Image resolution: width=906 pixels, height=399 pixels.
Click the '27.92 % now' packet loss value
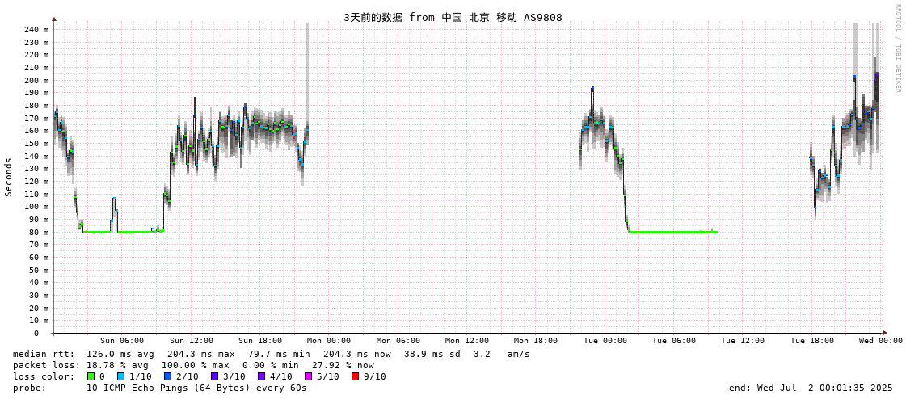coord(343,365)
